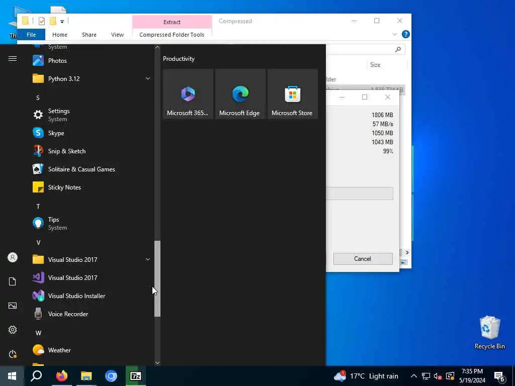The width and height of the screenshot is (515, 386).
Task: Click the horizontal scroll right arrow in Explorer
Action: point(407,252)
